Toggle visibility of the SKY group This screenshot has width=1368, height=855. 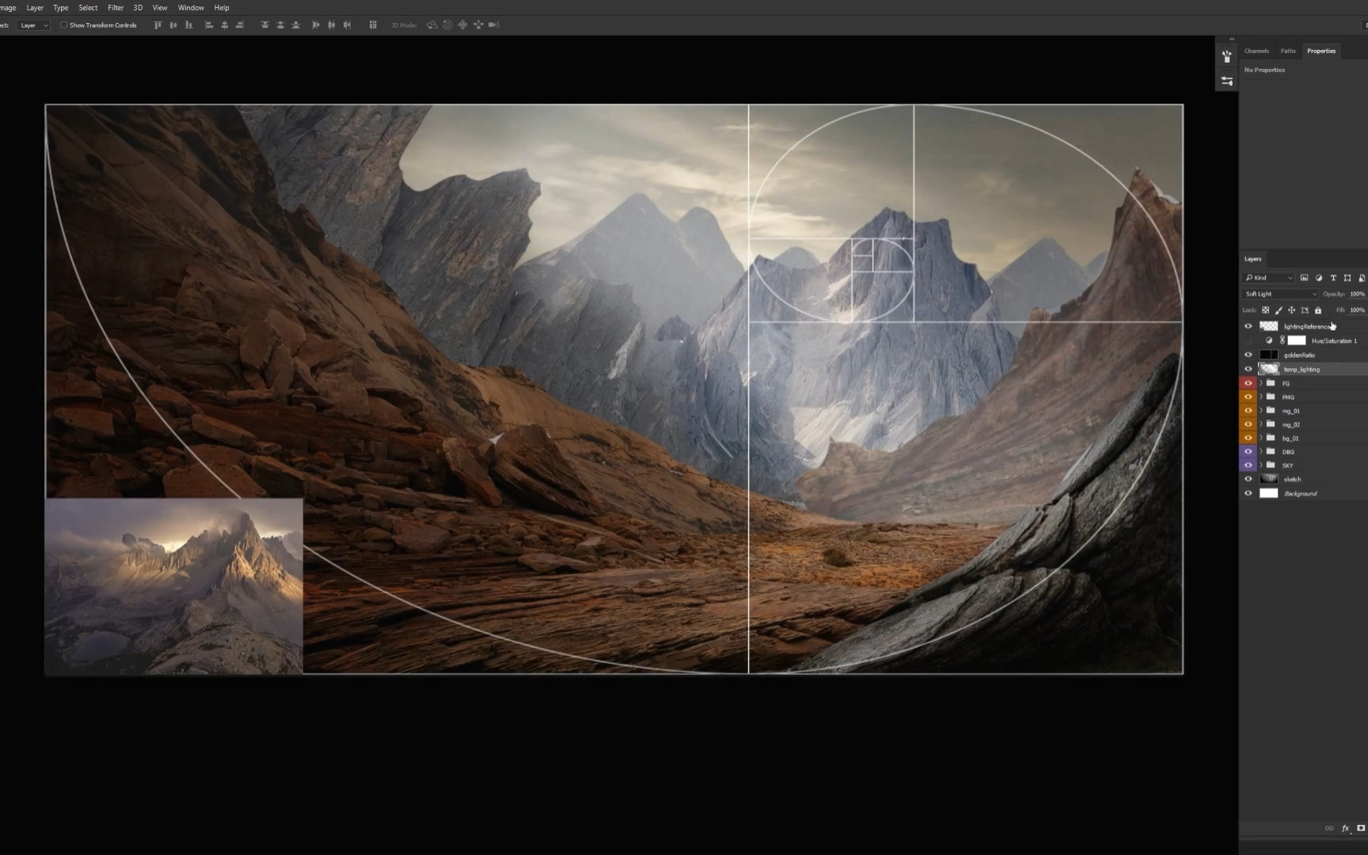(1248, 465)
